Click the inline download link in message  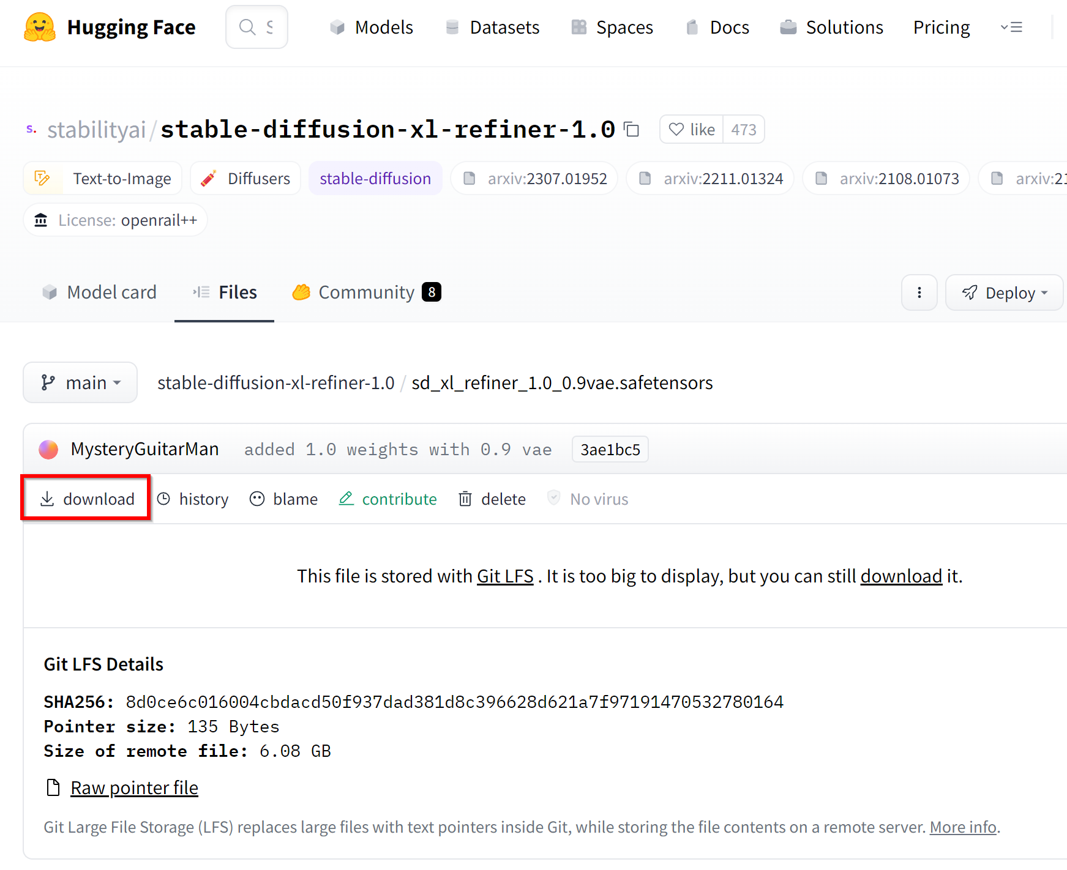click(901, 576)
